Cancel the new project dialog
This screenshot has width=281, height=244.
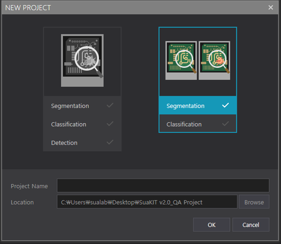251,224
